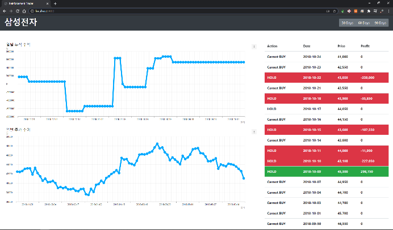Open the lower chart's three-dot options menu

254,132
